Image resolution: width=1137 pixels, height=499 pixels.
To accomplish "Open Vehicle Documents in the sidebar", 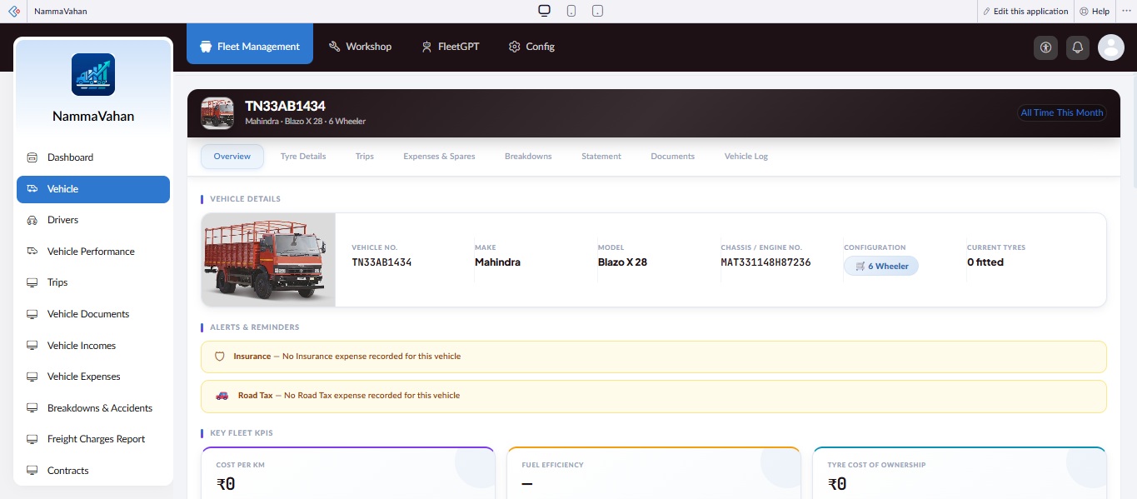I will pyautogui.click(x=93, y=314).
